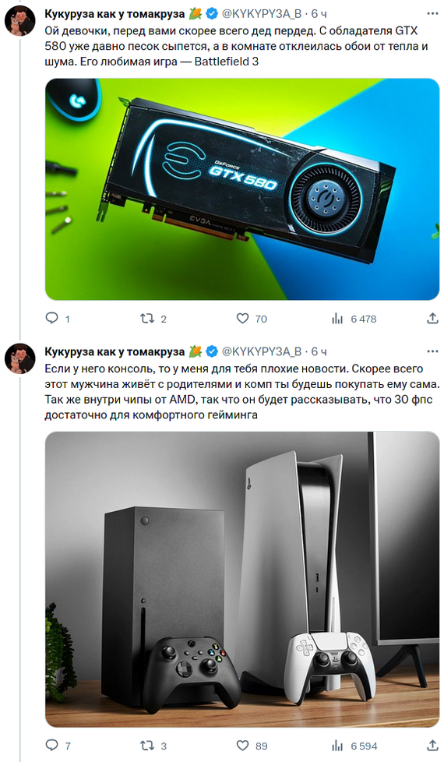The height and width of the screenshot is (762, 444).
Task: Open the GTX 580 graphics card image
Action: (x=242, y=189)
